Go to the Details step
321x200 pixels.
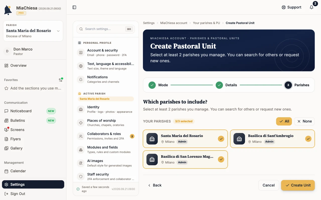[226, 85]
